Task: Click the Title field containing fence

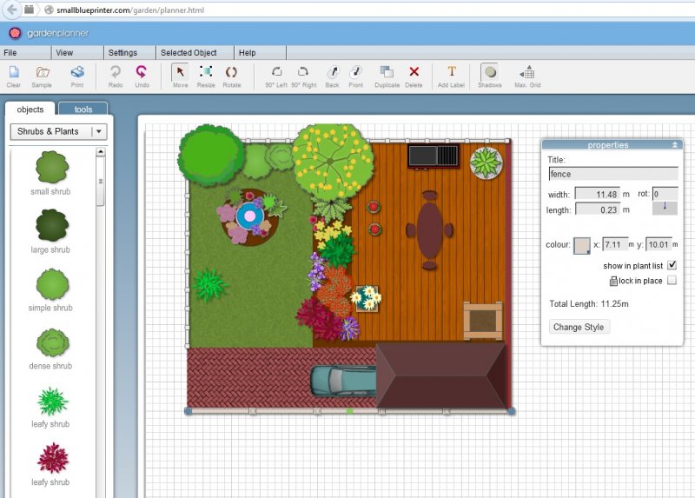Action: (613, 174)
